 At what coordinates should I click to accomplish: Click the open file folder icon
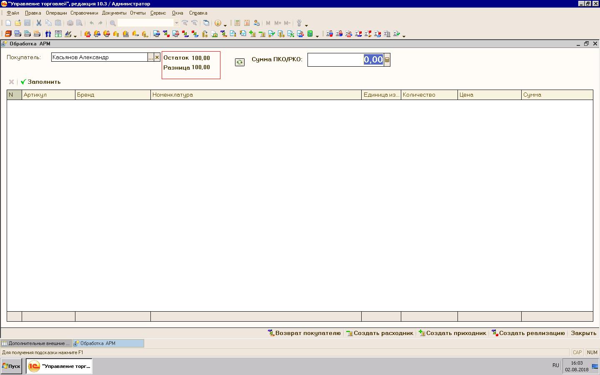(18, 23)
